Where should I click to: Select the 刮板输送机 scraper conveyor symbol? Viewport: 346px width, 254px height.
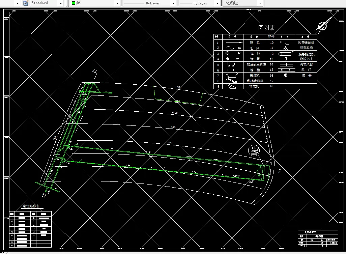pyautogui.click(x=231, y=81)
